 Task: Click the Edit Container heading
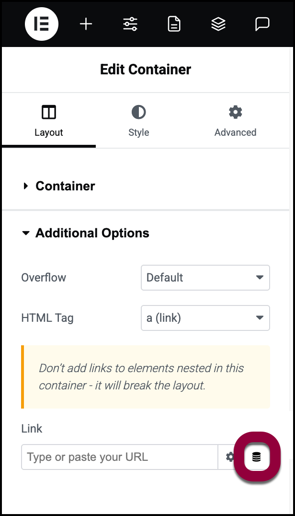146,70
